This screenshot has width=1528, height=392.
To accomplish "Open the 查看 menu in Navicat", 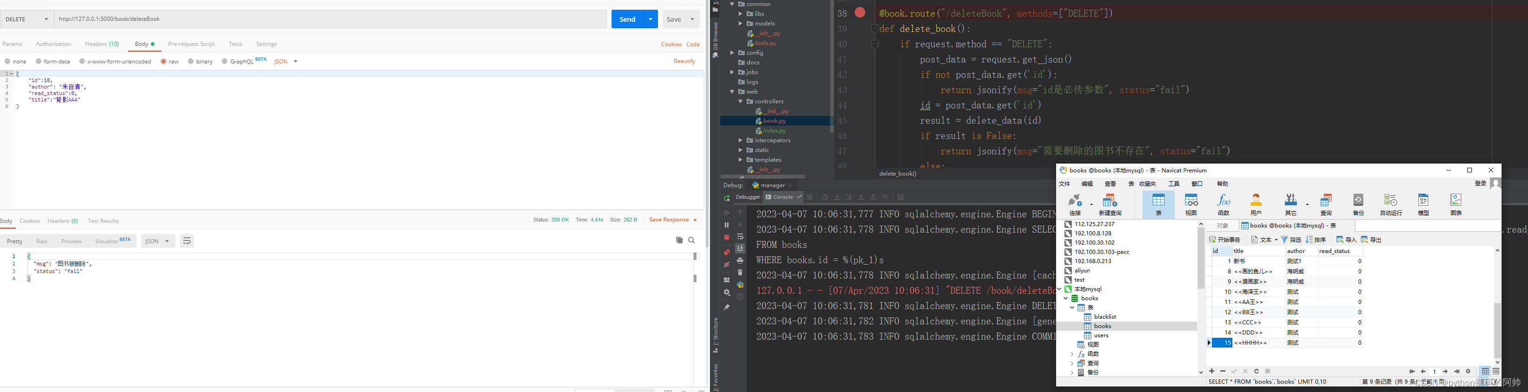I will 1110,184.
